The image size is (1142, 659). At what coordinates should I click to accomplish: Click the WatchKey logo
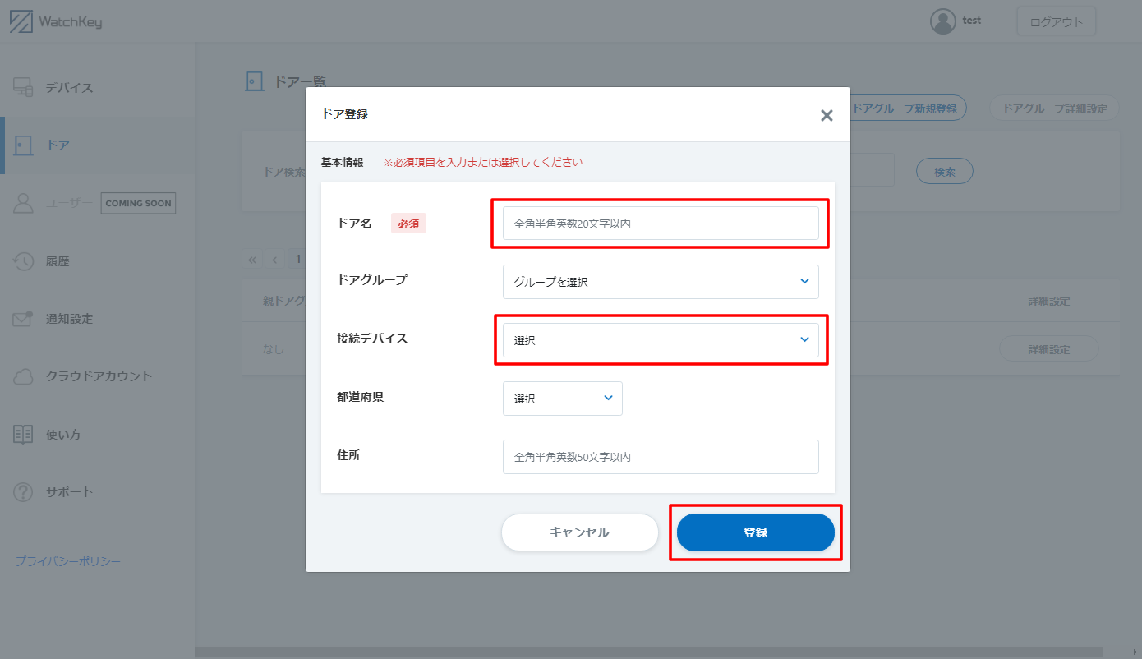(56, 22)
